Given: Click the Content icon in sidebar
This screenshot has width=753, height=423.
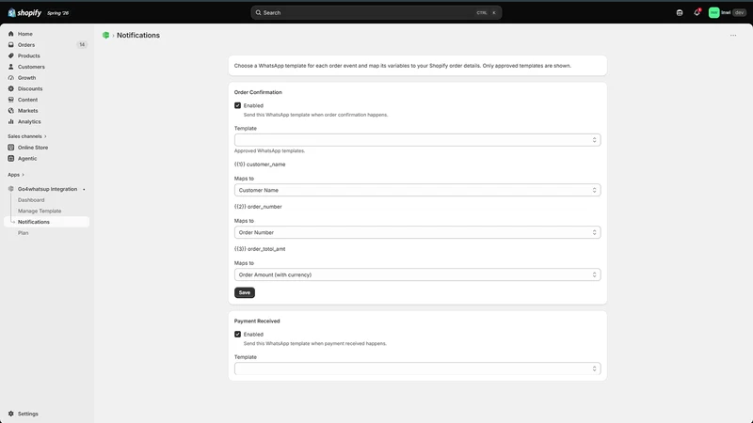Looking at the screenshot, I should coord(11,100).
